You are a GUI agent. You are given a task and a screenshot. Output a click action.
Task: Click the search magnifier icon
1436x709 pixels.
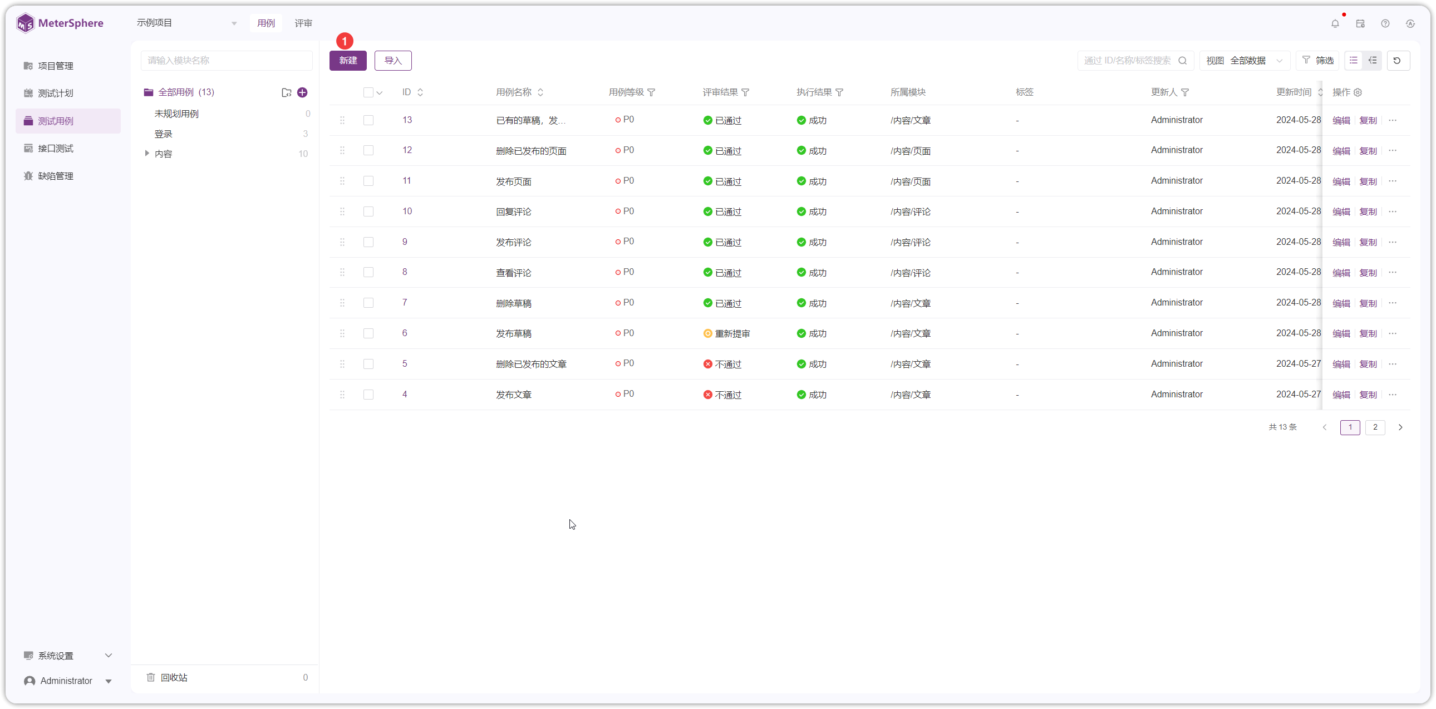click(1182, 61)
